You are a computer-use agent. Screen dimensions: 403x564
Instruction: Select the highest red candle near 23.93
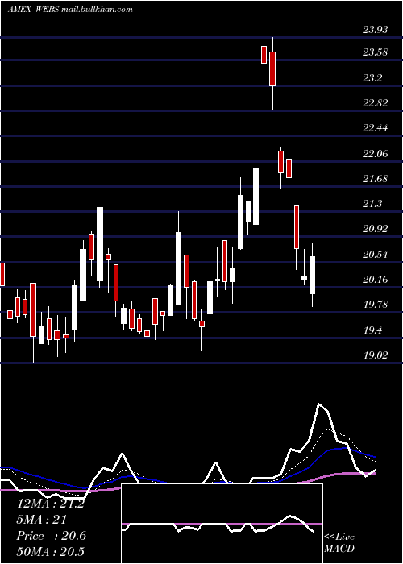(272, 68)
